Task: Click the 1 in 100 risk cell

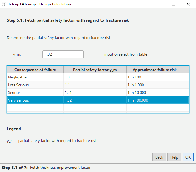Action: tap(154, 77)
